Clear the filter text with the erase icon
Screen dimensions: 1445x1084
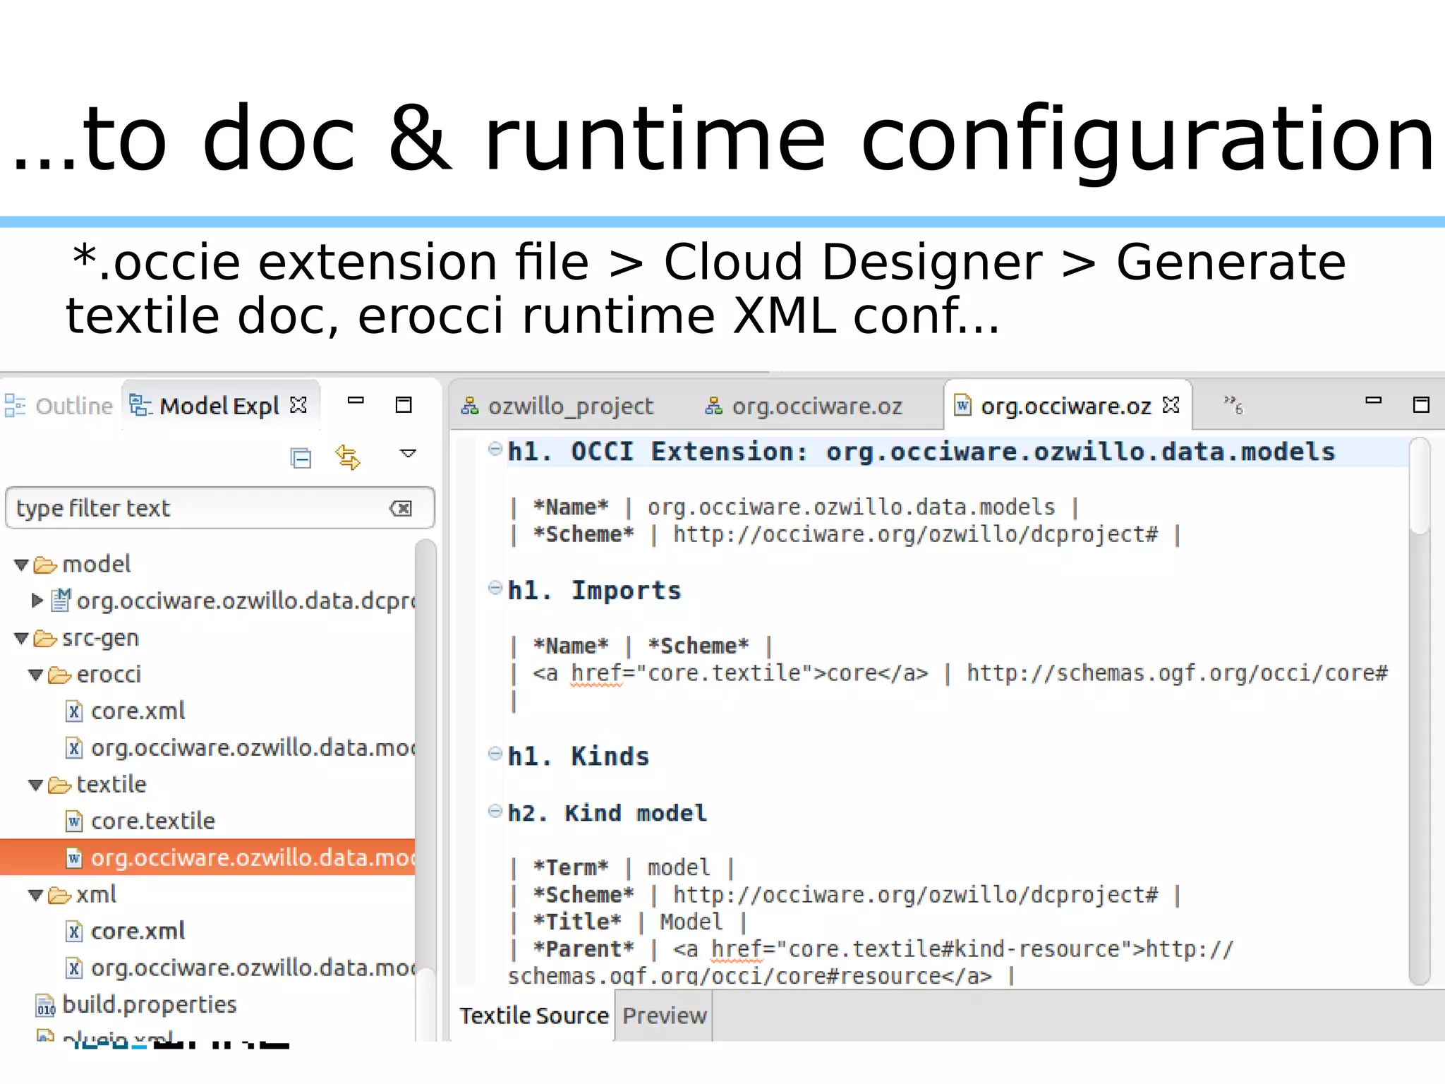tap(401, 508)
